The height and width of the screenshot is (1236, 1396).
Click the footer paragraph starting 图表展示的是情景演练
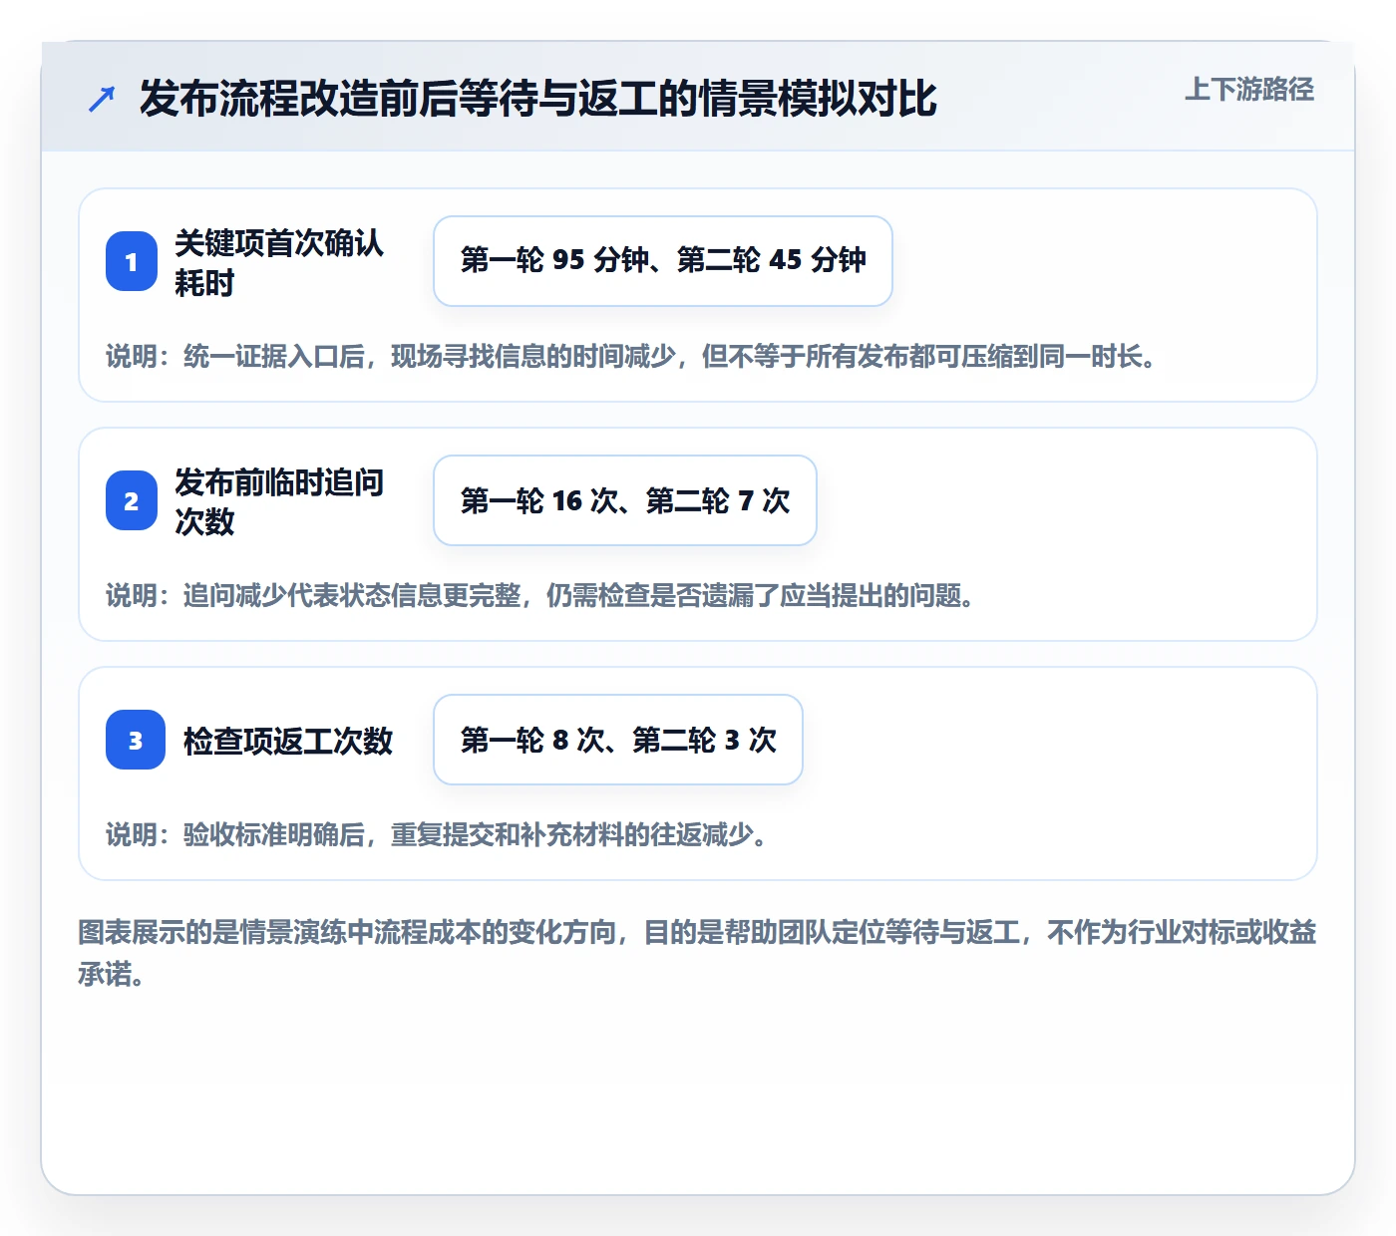(698, 953)
